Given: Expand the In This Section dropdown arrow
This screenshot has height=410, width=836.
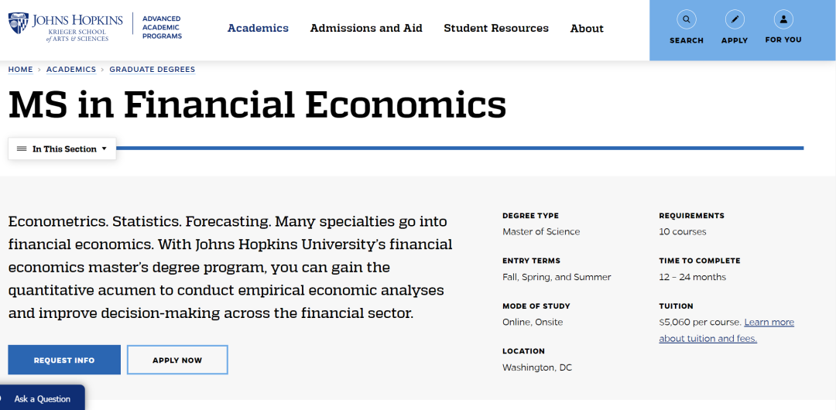Looking at the screenshot, I should pos(104,149).
